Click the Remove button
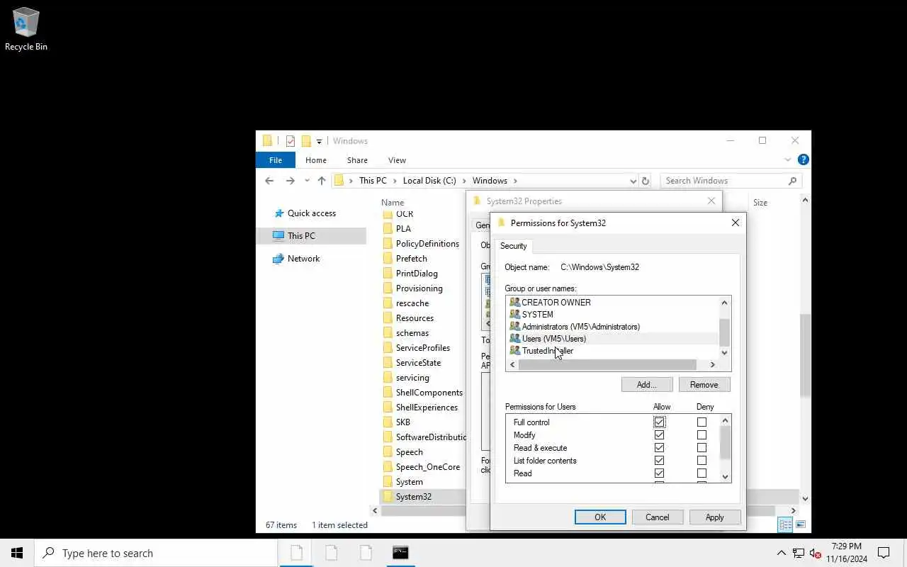This screenshot has height=567, width=907. tap(704, 385)
